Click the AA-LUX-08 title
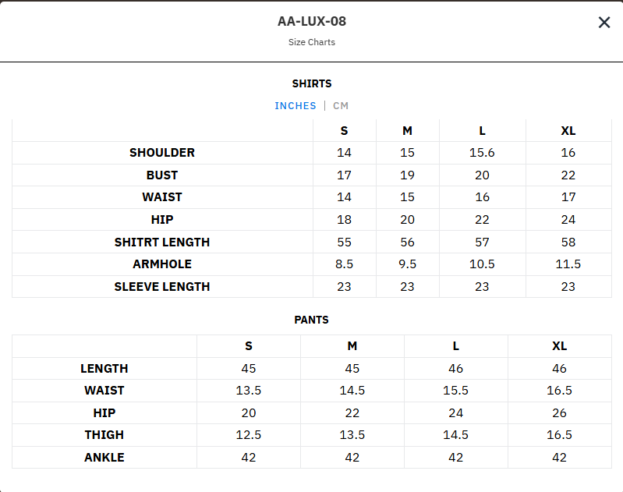Image resolution: width=623 pixels, height=492 pixels. (x=312, y=22)
